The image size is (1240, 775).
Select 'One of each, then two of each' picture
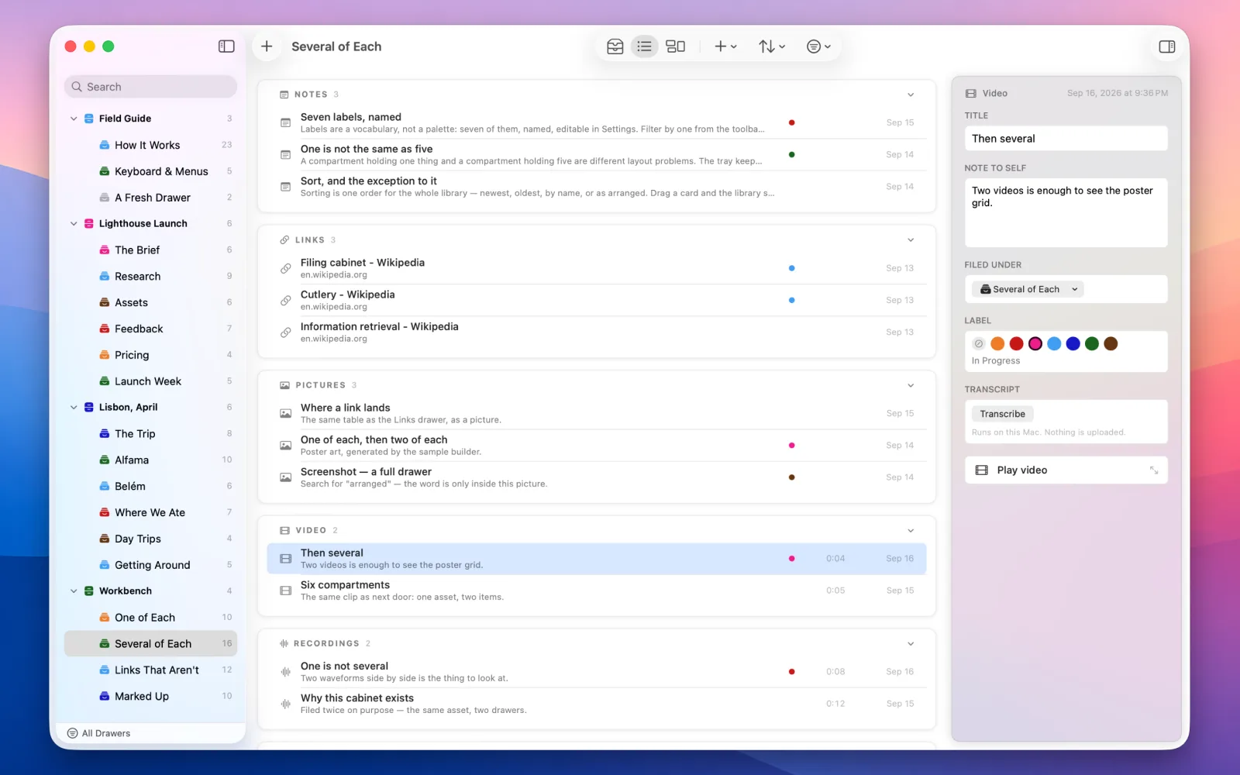coord(597,445)
